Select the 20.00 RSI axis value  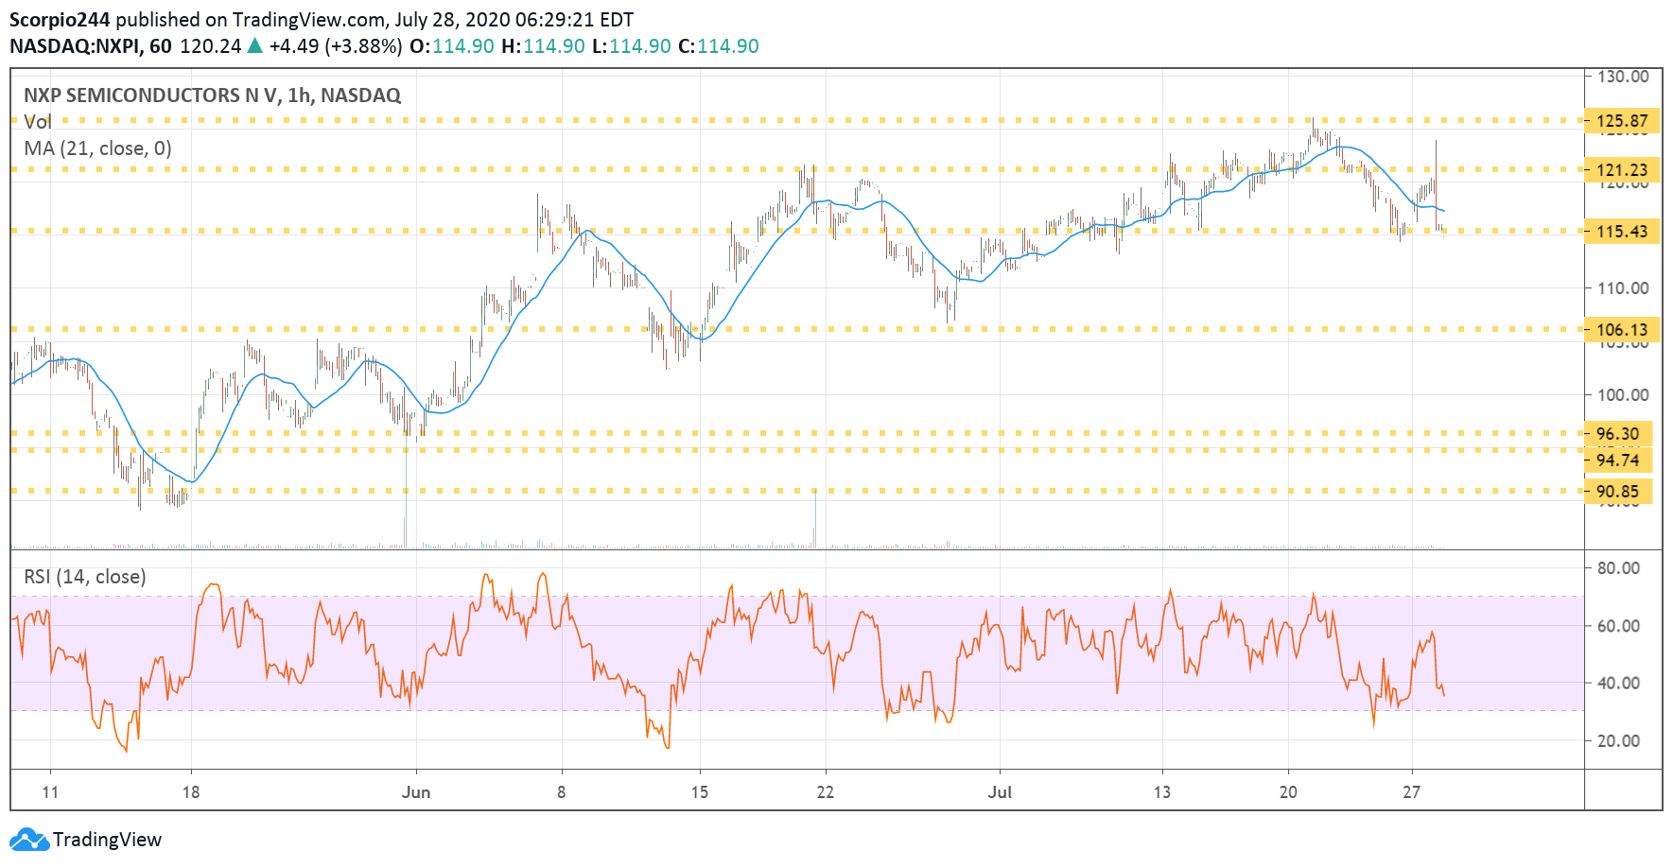click(x=1618, y=740)
